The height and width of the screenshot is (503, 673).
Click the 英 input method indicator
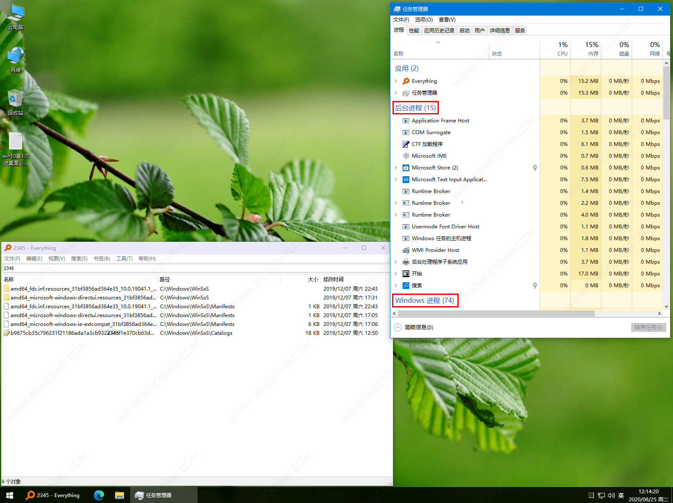click(x=621, y=495)
